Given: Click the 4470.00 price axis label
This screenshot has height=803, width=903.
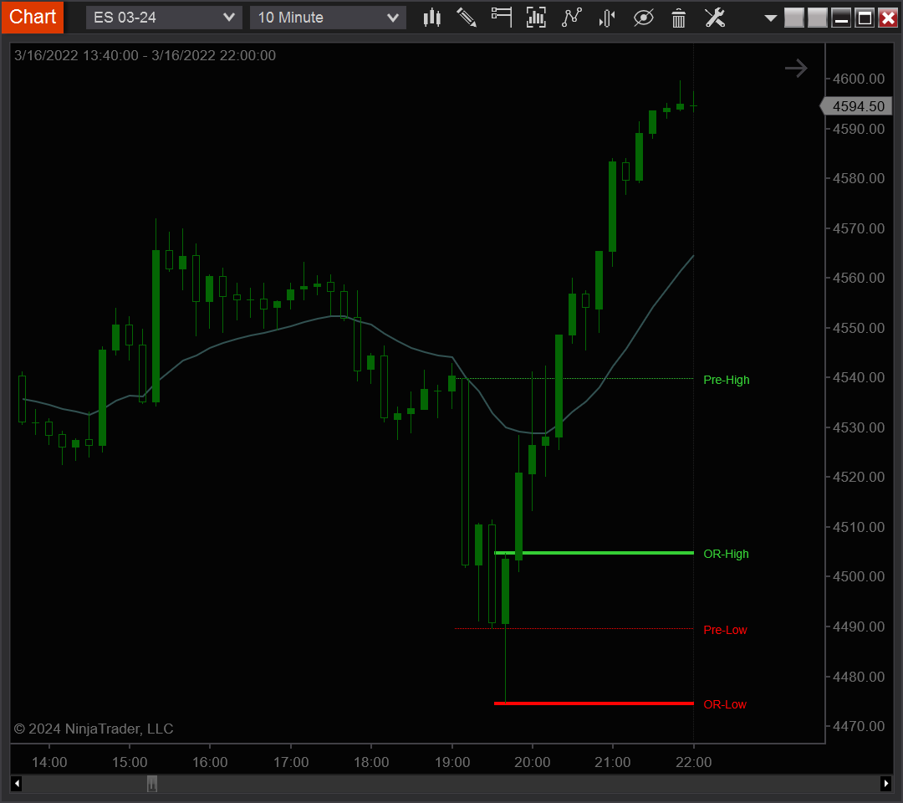Looking at the screenshot, I should (858, 726).
